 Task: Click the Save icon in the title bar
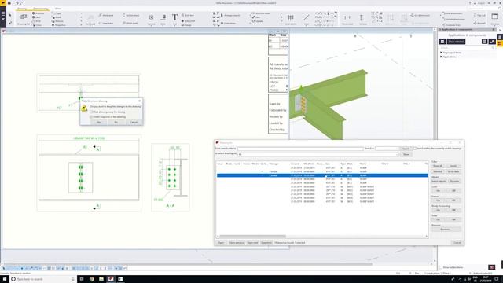pos(9,3)
